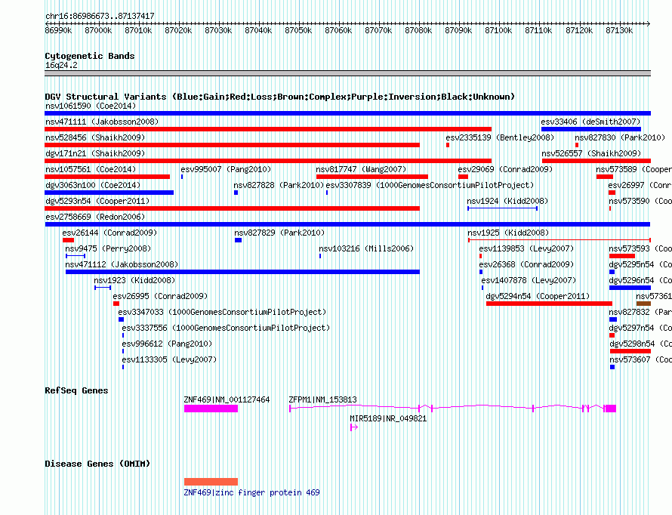Click nsv817747 (Wang2007) label
Viewport: 672px width, 515px height.
(x=361, y=169)
